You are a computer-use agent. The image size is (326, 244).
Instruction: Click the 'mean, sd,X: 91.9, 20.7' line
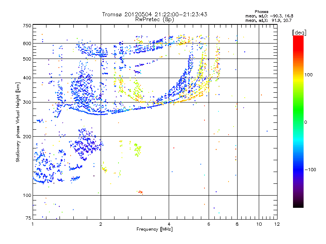point(269,20)
